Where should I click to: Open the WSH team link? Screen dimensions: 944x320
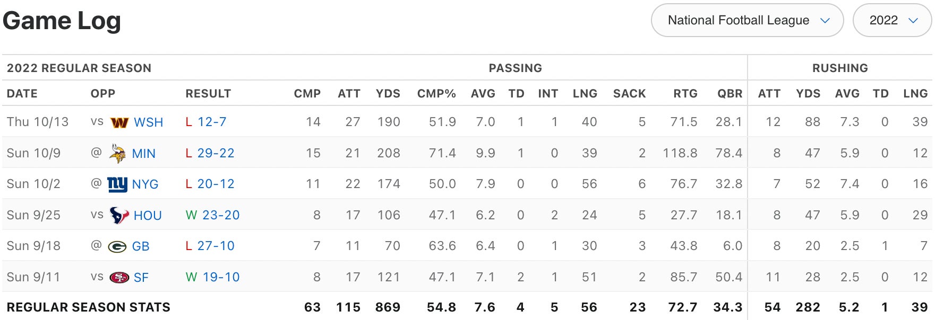click(x=148, y=122)
